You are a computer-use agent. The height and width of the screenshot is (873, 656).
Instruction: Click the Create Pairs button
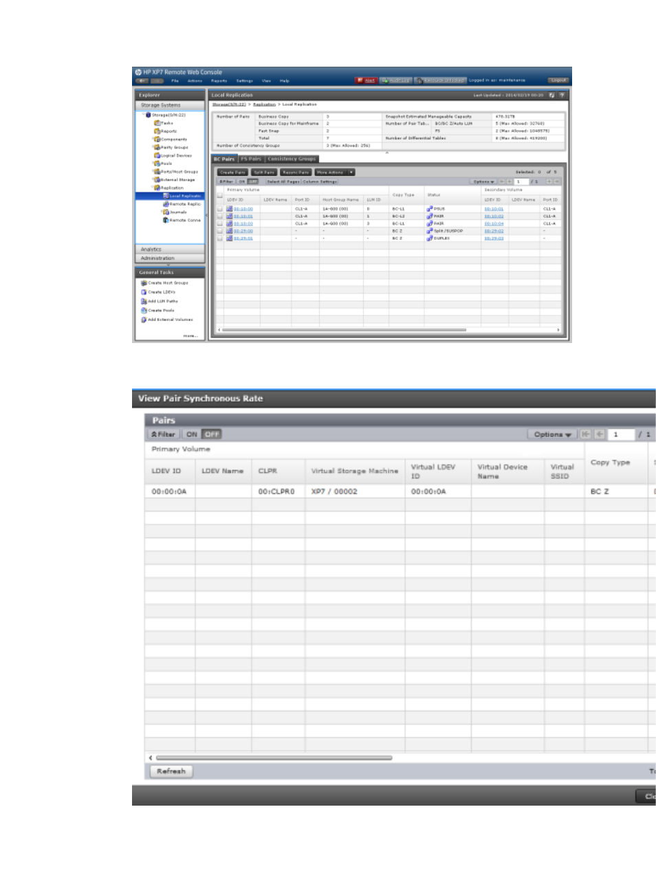pos(232,173)
